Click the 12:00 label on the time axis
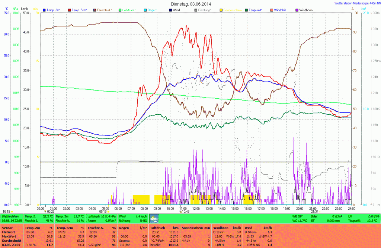 196,209
